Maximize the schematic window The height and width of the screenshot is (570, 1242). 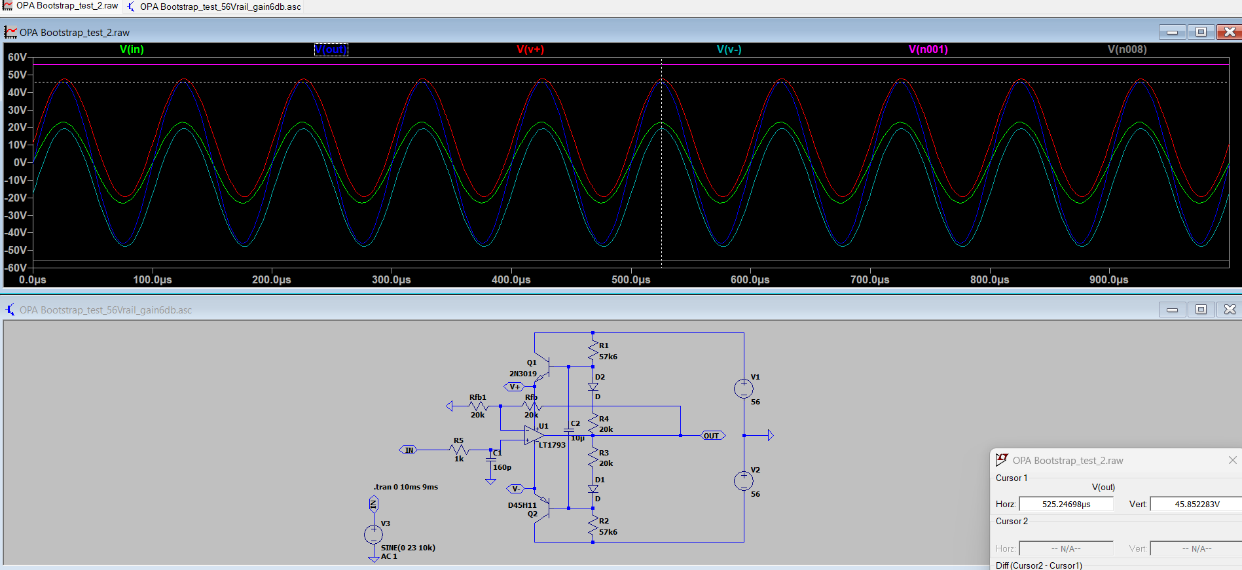click(1201, 310)
